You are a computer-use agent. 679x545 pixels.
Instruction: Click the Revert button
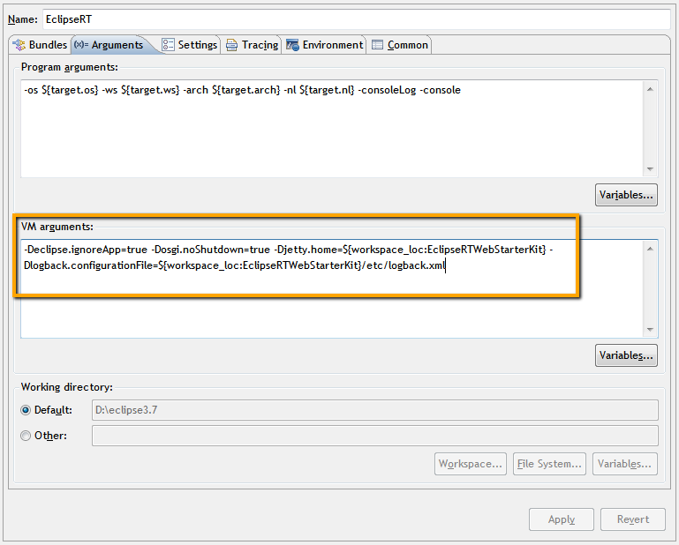[633, 519]
